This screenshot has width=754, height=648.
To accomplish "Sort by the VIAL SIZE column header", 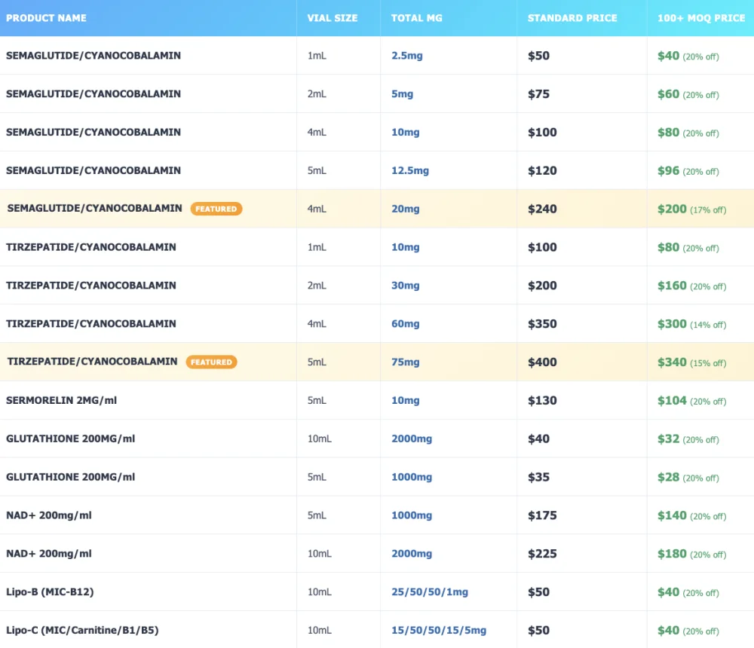I will (332, 18).
